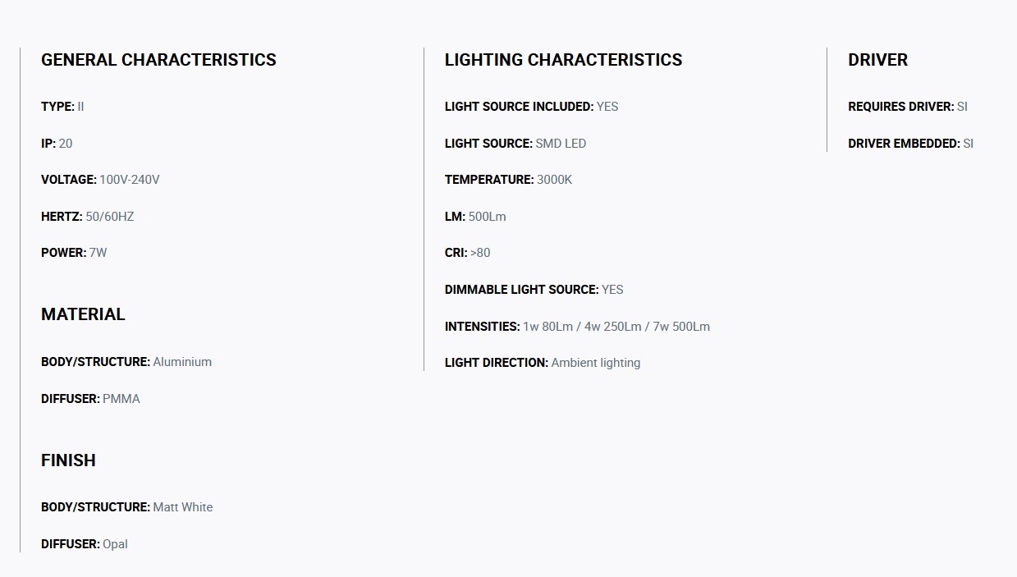Click the Power 7W specification
This screenshot has height=577, width=1017.
[74, 253]
